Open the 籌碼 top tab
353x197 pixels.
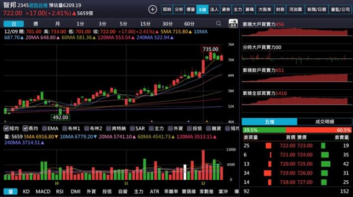[x=250, y=9]
